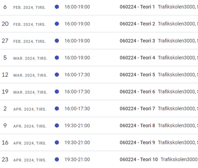
Task: Select the blue dot beside Teori 3
Action: [x=57, y=41]
